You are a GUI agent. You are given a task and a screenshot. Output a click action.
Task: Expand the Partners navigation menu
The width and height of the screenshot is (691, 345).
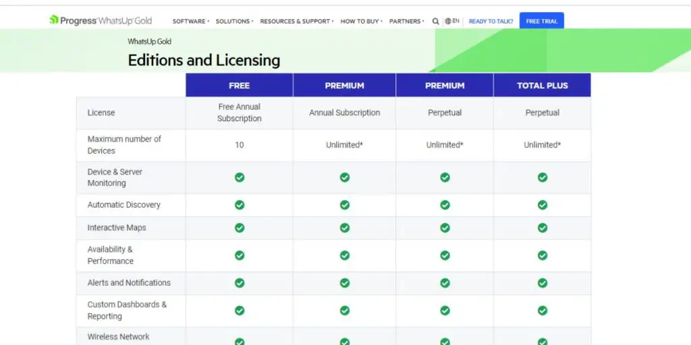tap(406, 21)
